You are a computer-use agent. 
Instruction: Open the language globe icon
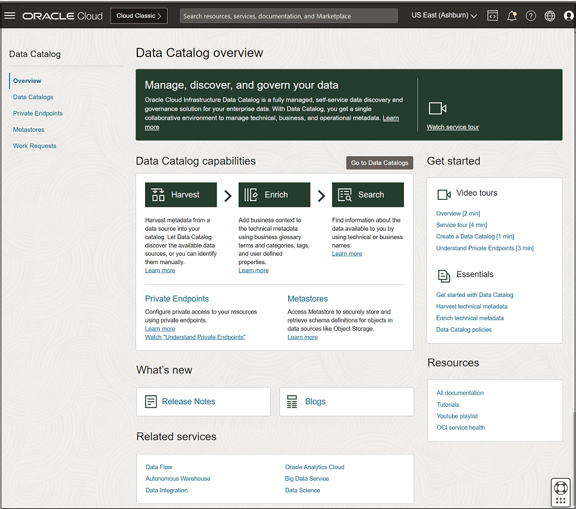(550, 15)
